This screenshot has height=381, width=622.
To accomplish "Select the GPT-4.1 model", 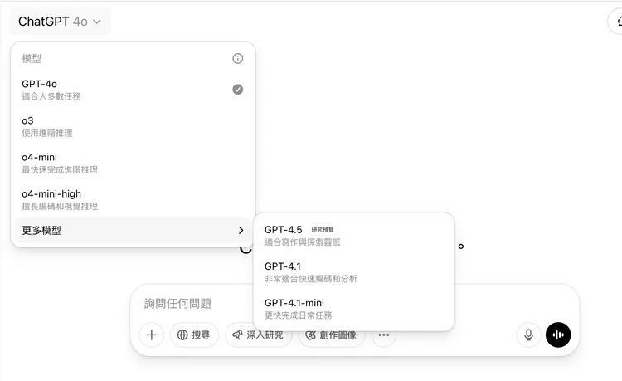I will pos(353,272).
